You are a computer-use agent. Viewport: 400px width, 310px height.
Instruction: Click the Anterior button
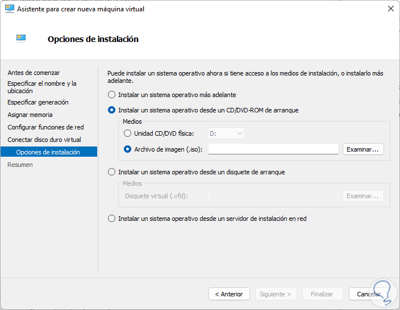point(229,294)
